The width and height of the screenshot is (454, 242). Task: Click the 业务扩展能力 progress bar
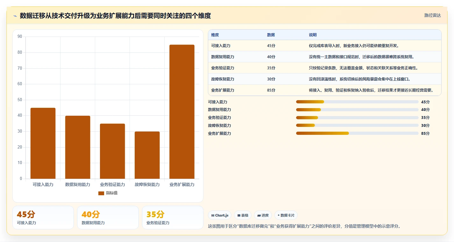click(x=357, y=133)
